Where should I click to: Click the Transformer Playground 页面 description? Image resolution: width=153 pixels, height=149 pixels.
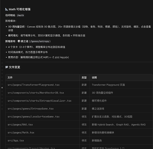pyautogui.click(x=108, y=85)
